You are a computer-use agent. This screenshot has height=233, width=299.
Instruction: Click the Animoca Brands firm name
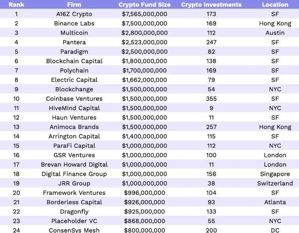coord(74,127)
